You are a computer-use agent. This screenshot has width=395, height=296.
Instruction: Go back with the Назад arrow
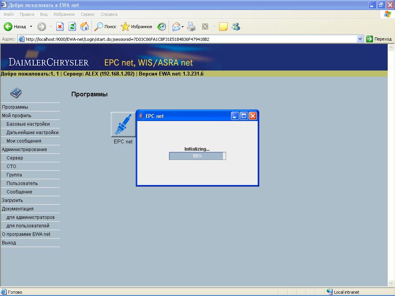tap(15, 27)
